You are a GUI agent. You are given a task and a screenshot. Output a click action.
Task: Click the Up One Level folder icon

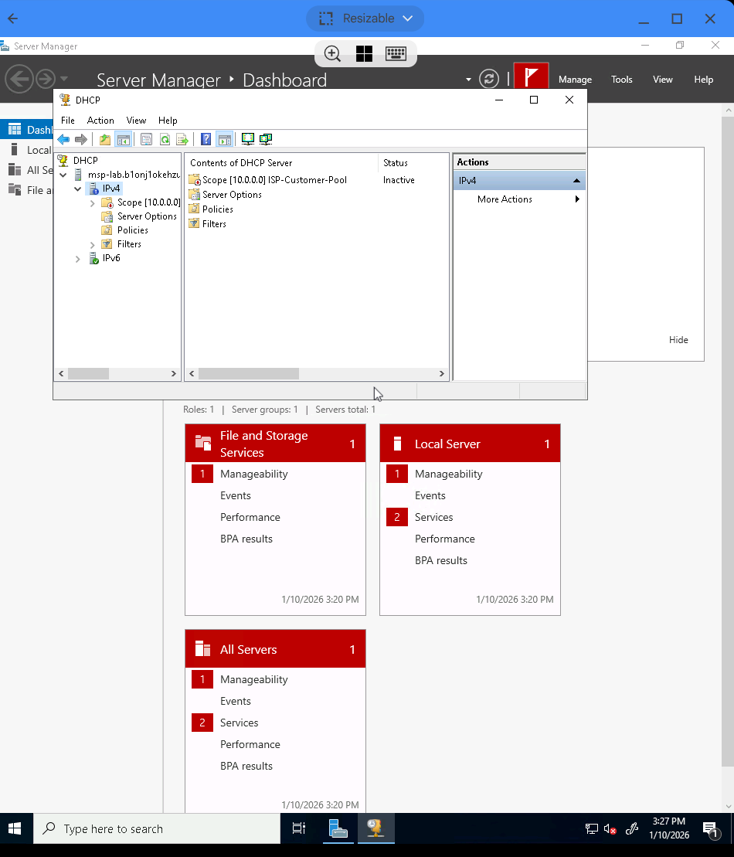pos(105,140)
